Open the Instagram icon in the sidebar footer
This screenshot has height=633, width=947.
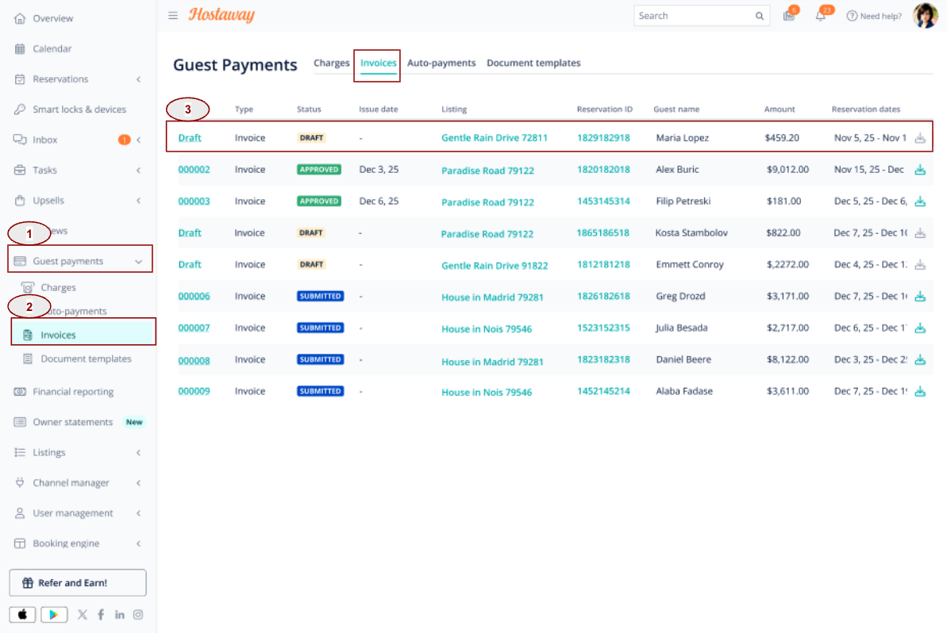click(x=138, y=614)
